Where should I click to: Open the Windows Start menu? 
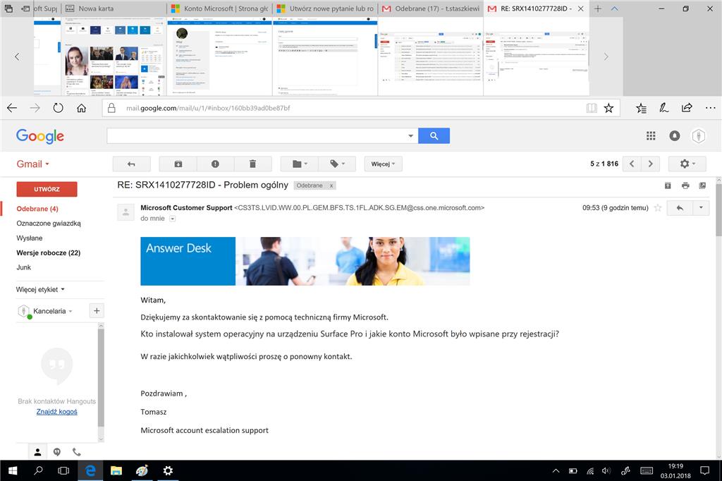(13, 470)
